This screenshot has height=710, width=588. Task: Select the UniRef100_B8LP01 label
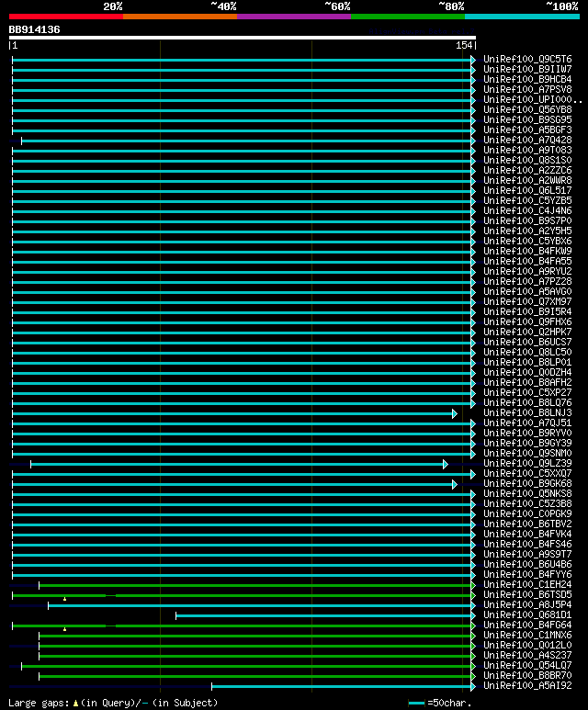527,362
